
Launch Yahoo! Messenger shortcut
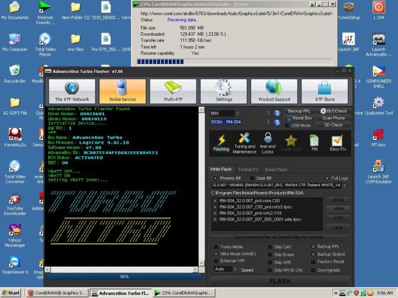pyautogui.click(x=15, y=235)
